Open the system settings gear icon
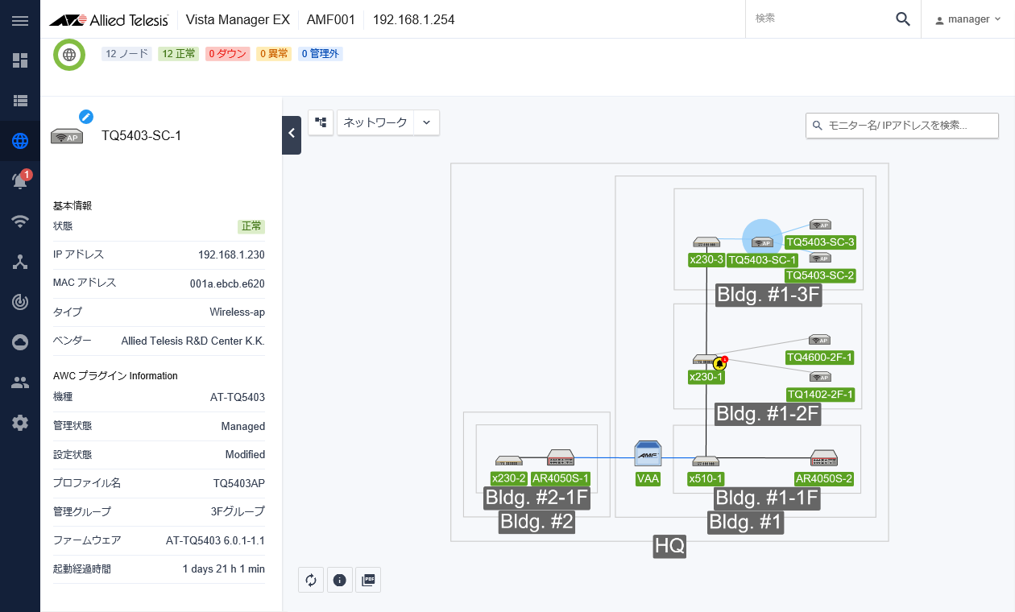The image size is (1015, 612). 20,423
